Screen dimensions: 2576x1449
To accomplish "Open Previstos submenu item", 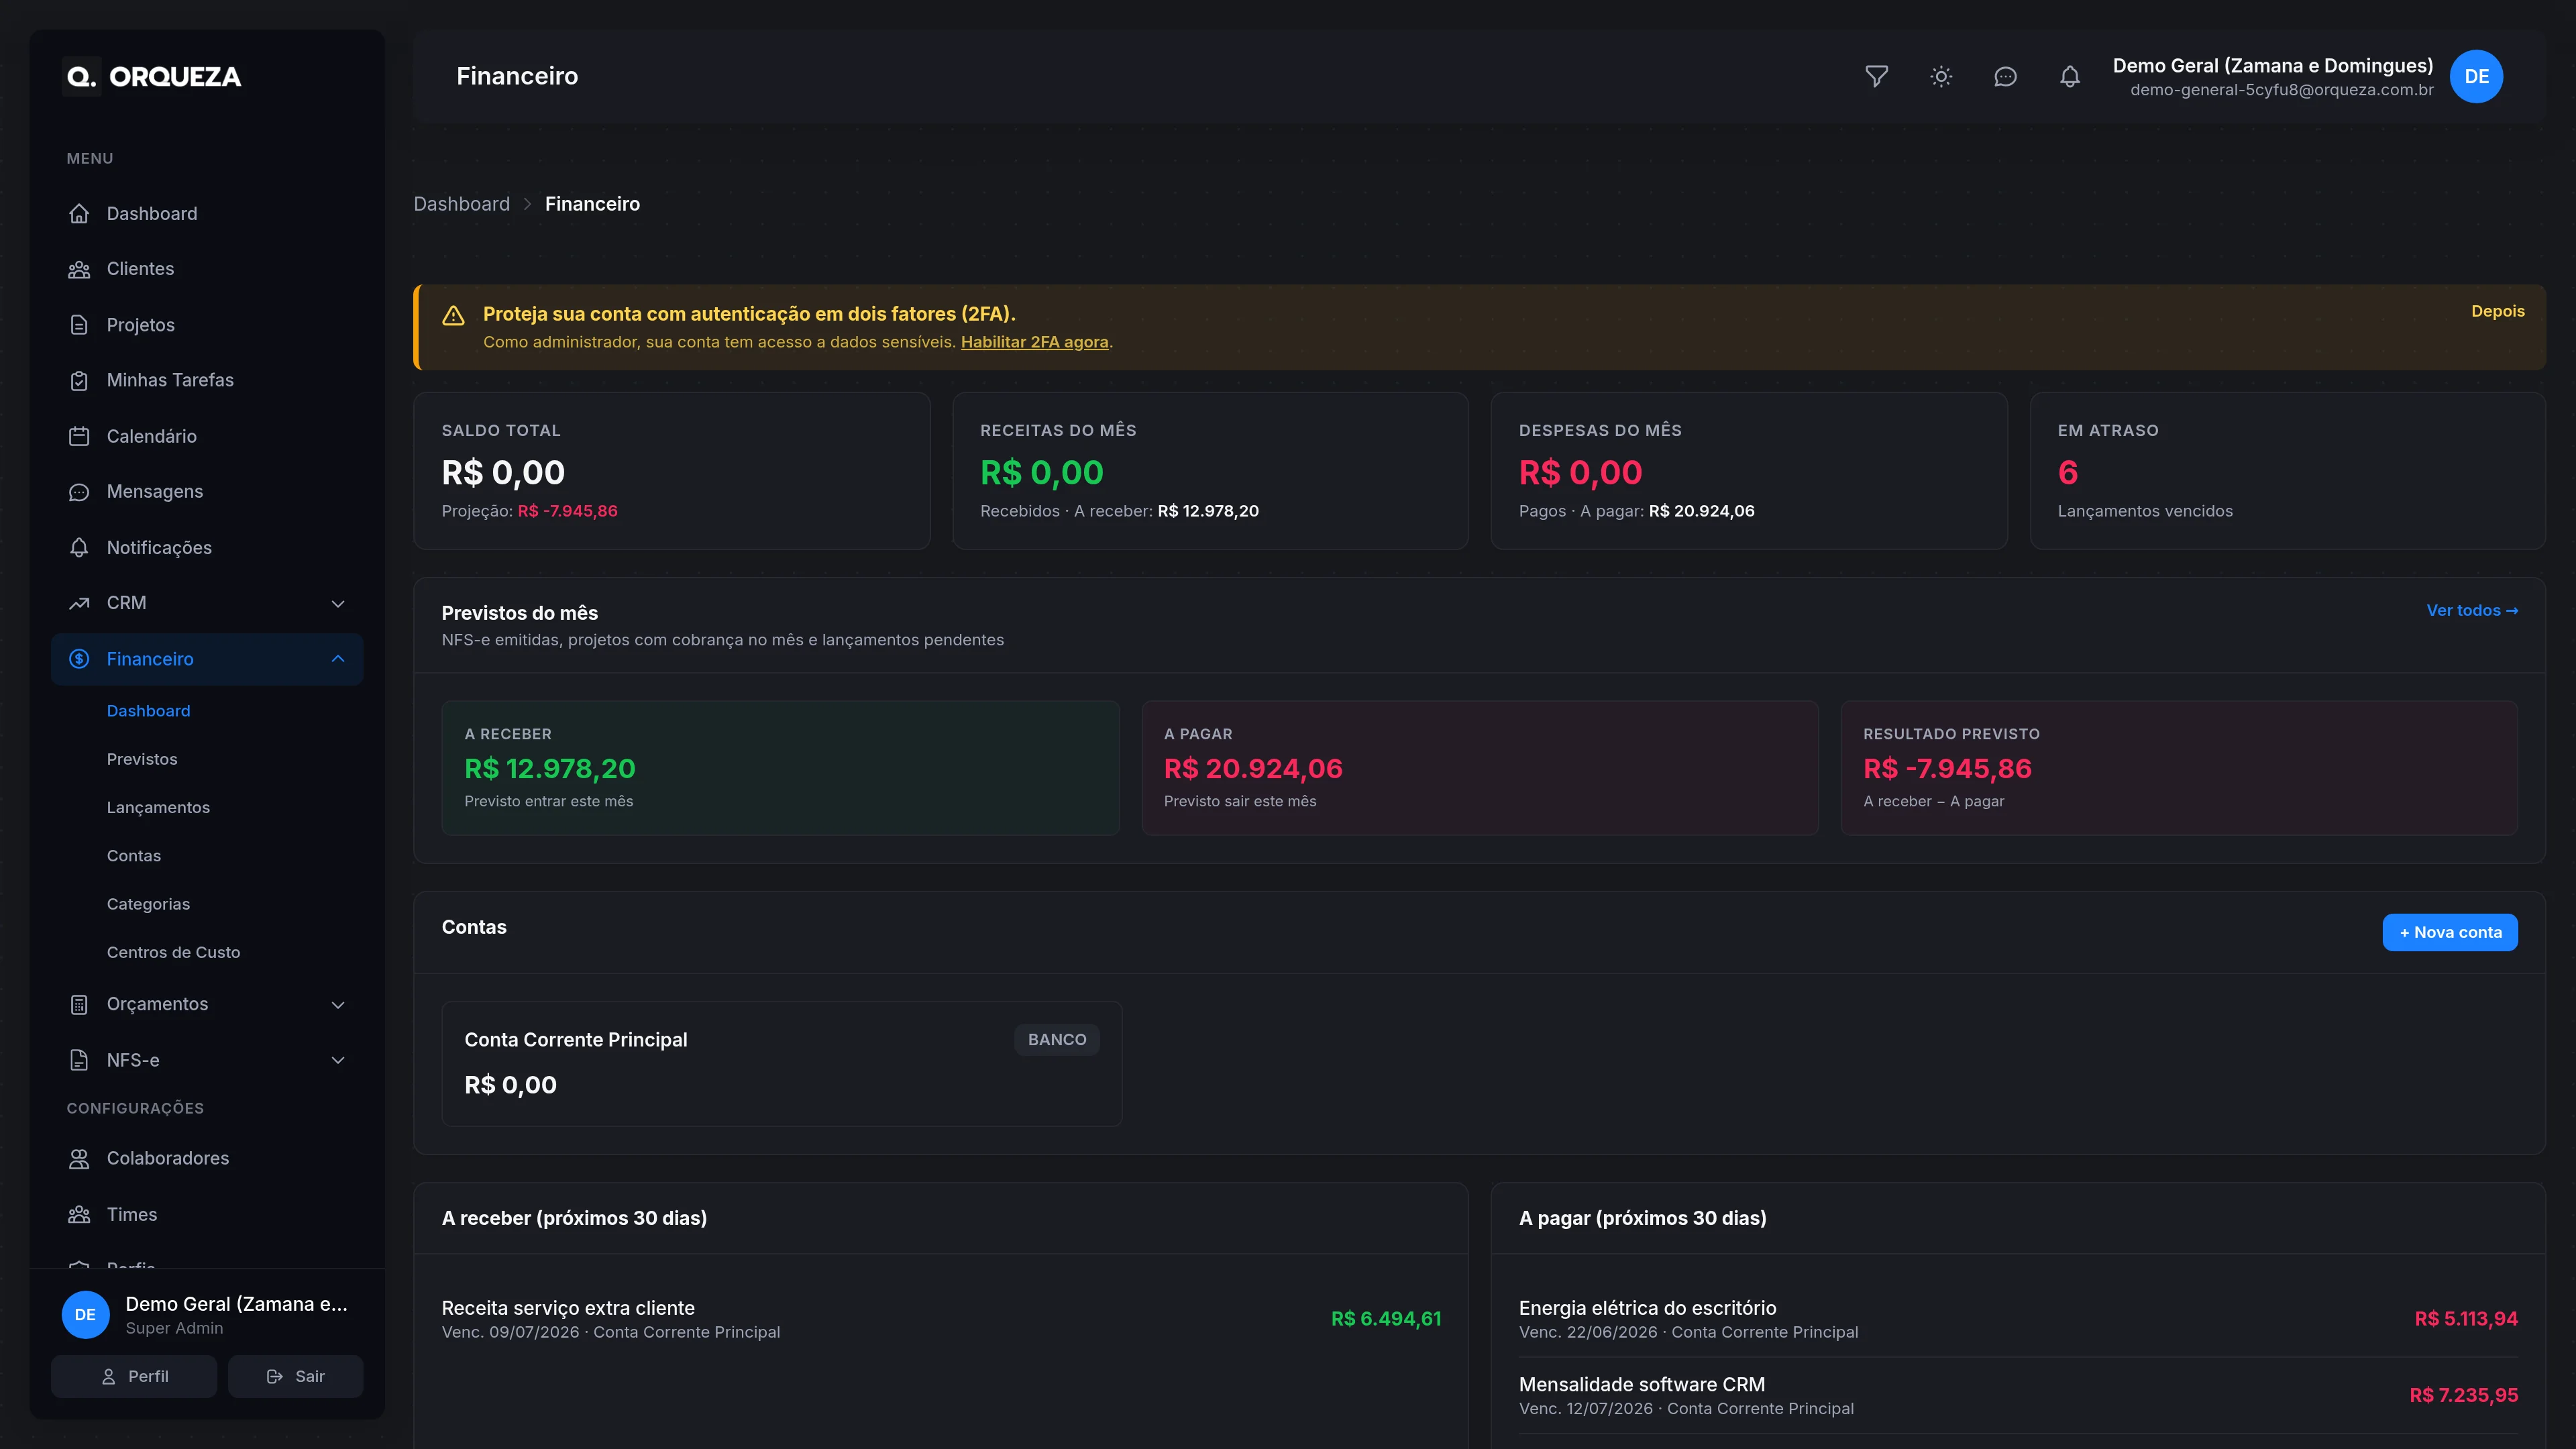I will coord(142,759).
